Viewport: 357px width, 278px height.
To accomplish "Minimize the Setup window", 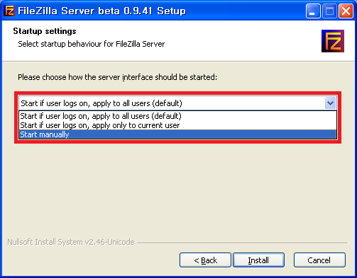I will point(313,11).
